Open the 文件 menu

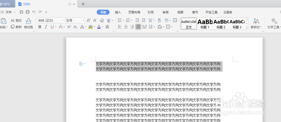8,12
